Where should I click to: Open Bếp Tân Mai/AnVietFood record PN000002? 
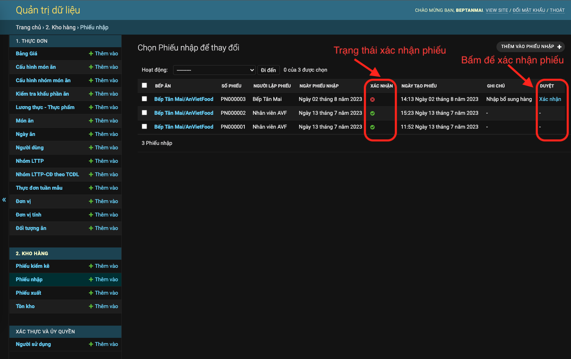184,113
